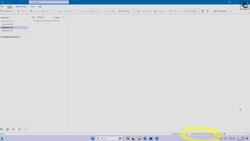Click the Send/Receive sync icon in title bar

pyautogui.click(x=2, y=2)
